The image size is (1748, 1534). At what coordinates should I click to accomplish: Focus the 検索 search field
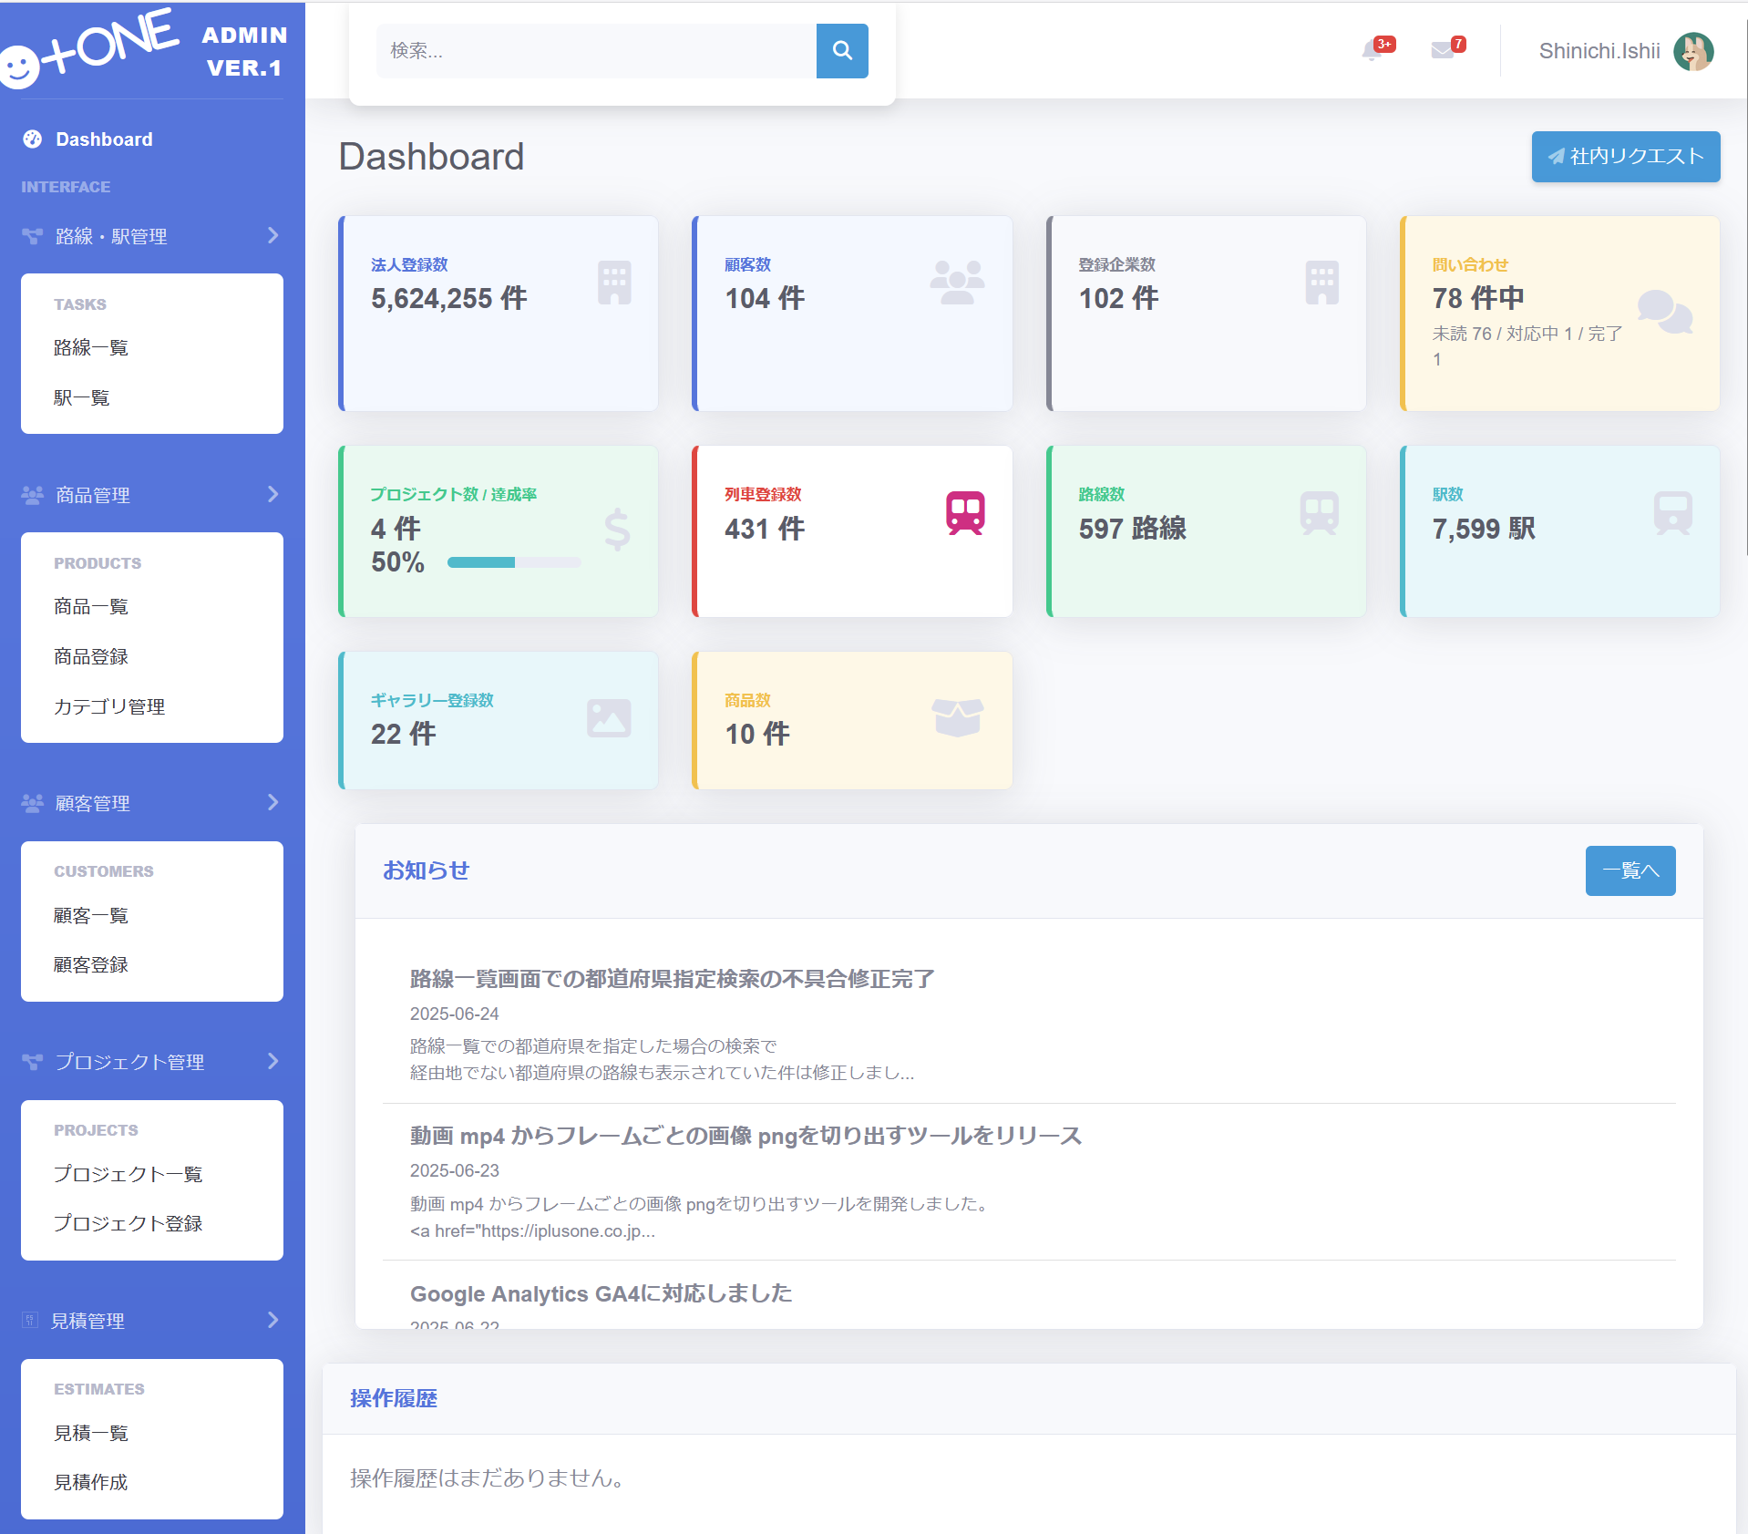tap(597, 51)
